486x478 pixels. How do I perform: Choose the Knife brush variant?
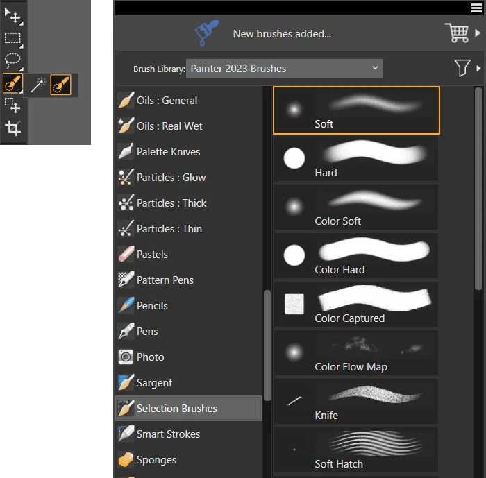click(356, 402)
